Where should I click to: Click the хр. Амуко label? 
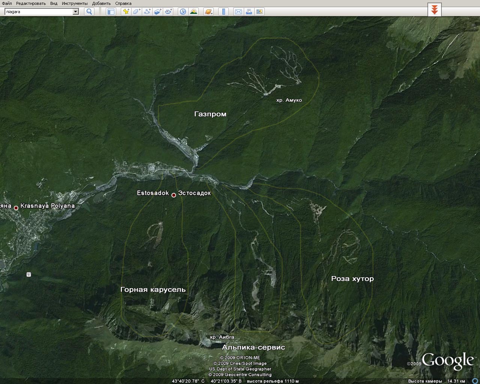point(289,100)
